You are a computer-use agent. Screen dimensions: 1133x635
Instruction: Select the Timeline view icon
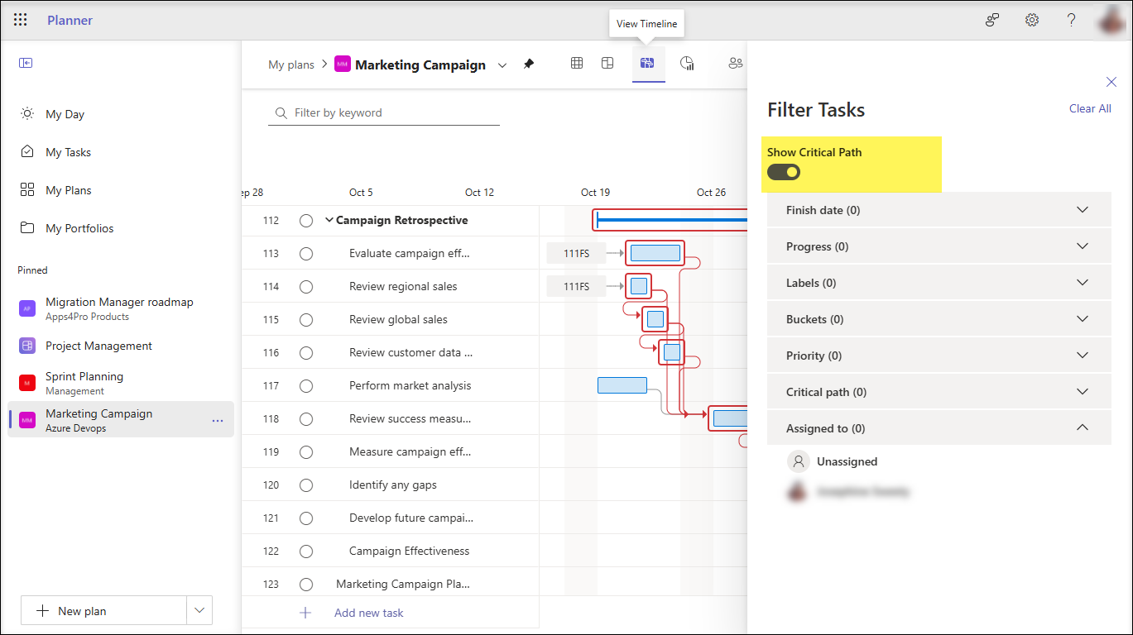[x=648, y=62]
